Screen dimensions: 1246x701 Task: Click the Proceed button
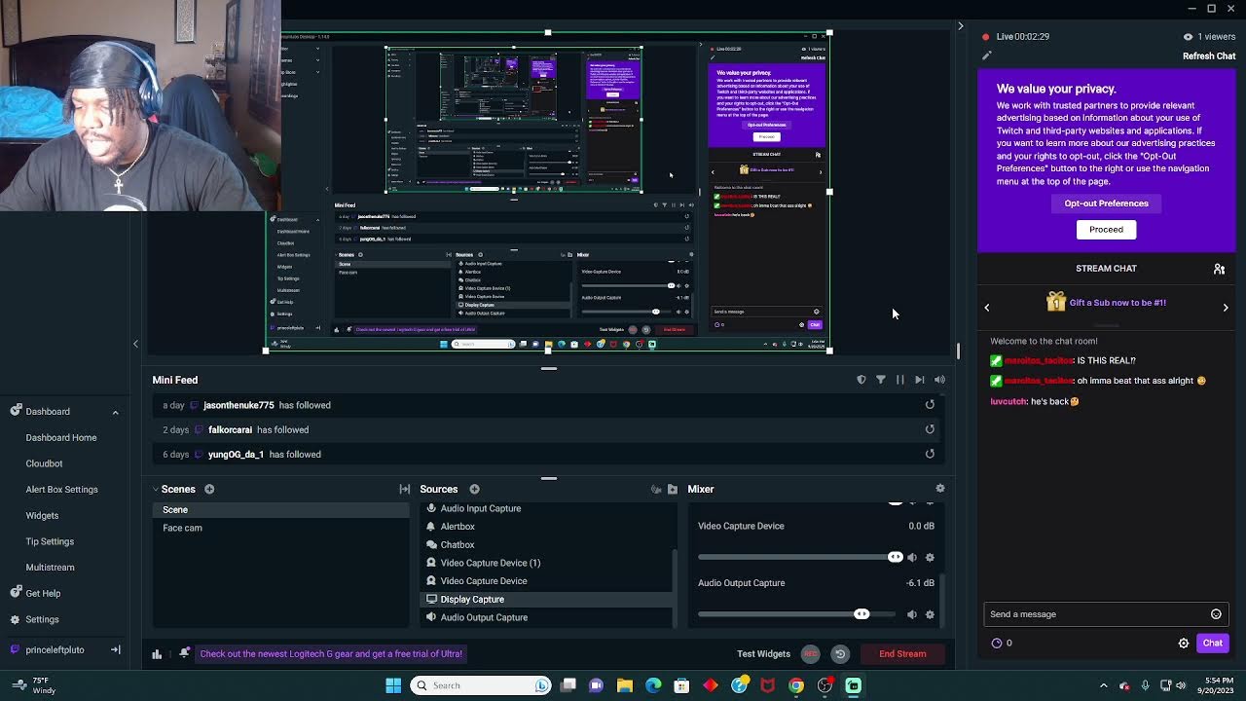(1106, 230)
